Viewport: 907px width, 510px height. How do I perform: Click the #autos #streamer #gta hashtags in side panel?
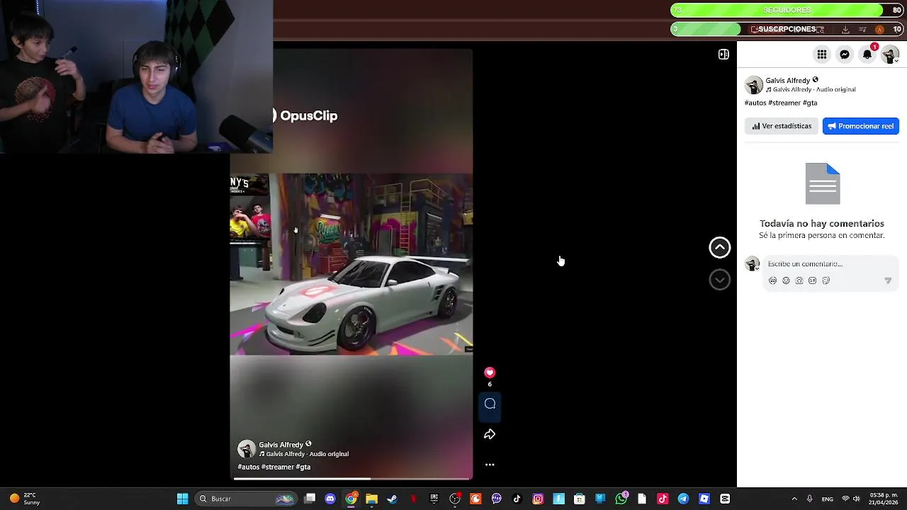point(781,103)
